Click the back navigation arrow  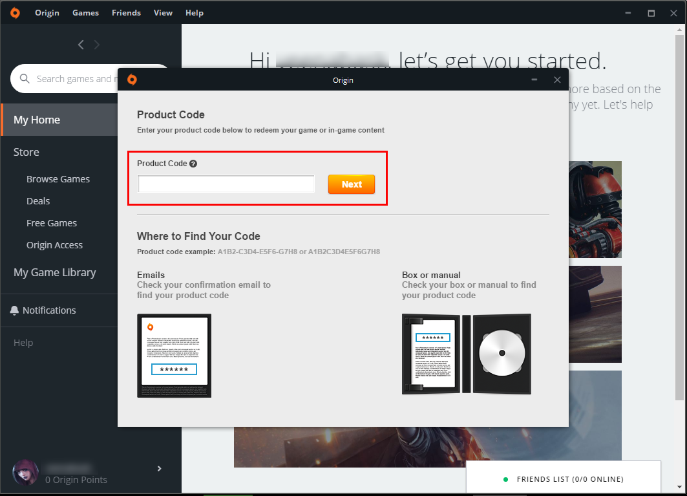(x=81, y=45)
